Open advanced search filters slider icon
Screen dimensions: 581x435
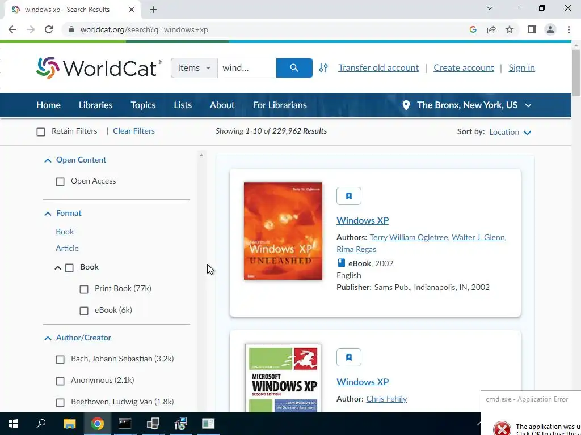(323, 68)
